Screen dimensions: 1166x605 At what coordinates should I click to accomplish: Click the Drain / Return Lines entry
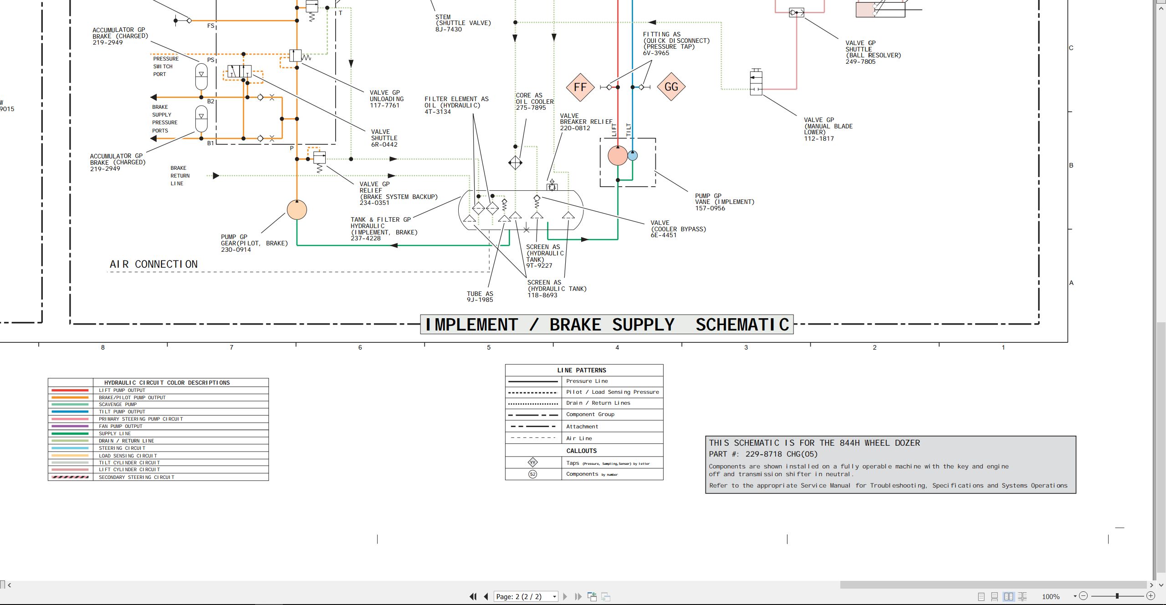point(598,403)
